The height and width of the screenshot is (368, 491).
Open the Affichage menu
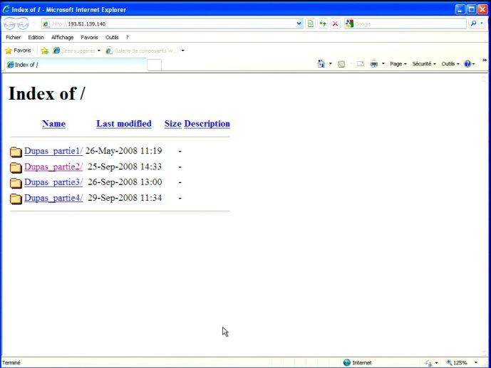click(x=62, y=37)
